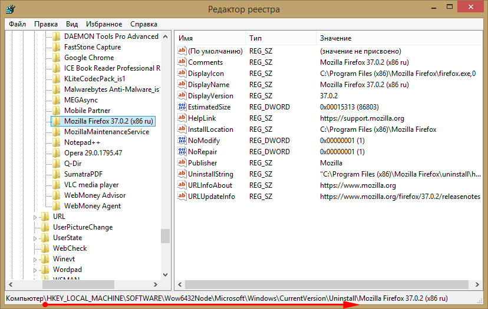Click the values pane scroll right arrow
This screenshot has height=309, width=488.
[477, 284]
